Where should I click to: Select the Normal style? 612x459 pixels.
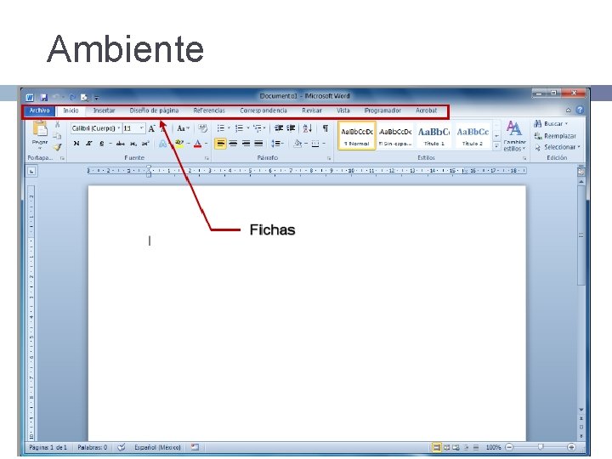[357, 135]
